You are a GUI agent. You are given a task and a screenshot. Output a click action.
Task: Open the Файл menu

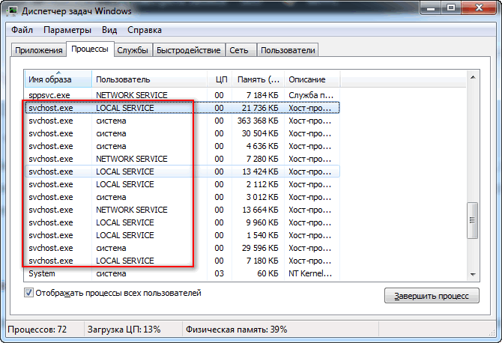(x=22, y=30)
